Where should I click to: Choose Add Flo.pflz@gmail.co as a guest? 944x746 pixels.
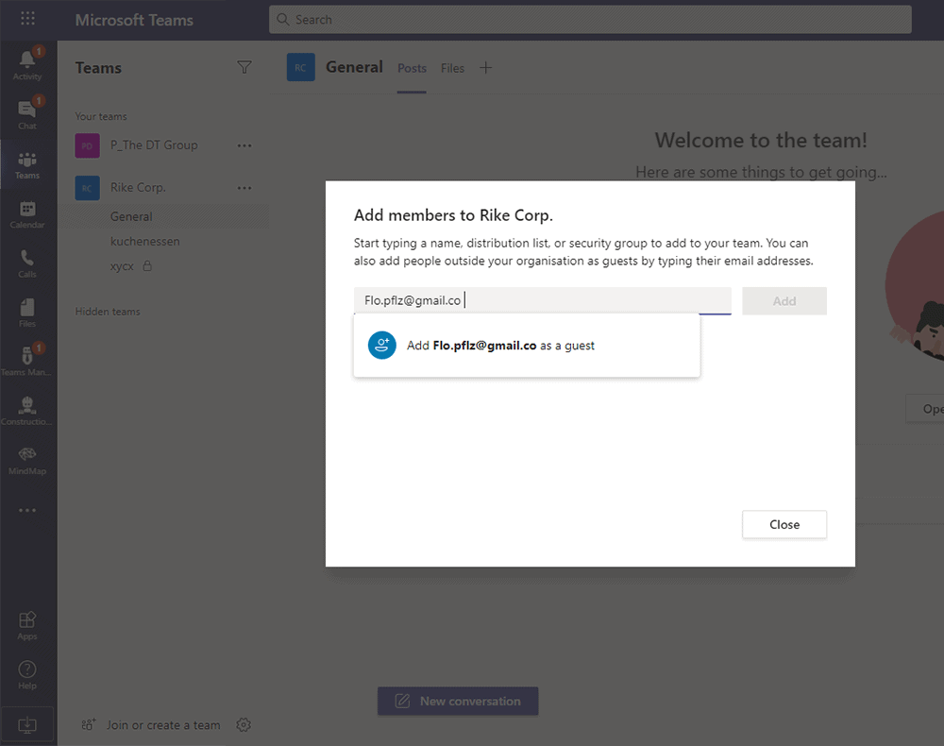click(527, 346)
